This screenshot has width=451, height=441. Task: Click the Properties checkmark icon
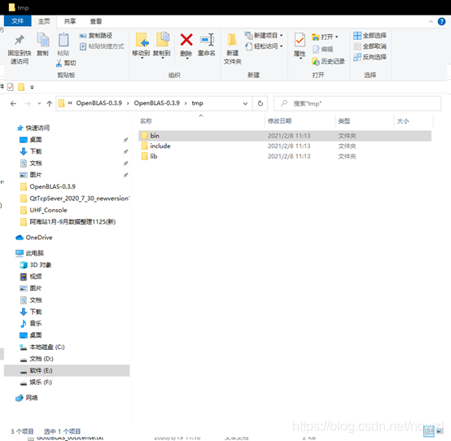[300, 40]
